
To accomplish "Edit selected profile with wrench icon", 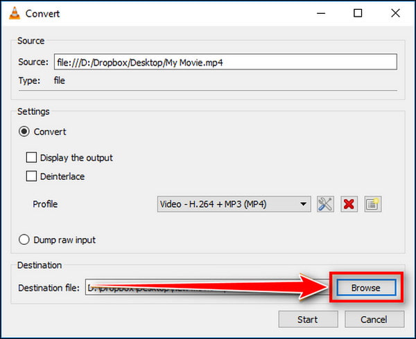I will pyautogui.click(x=325, y=204).
